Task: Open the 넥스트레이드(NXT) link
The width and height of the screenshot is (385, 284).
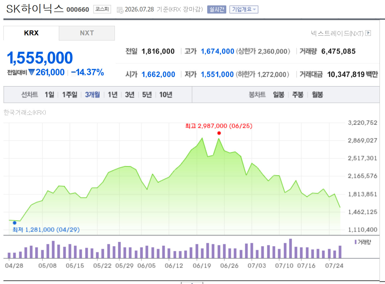Action: click(x=337, y=33)
